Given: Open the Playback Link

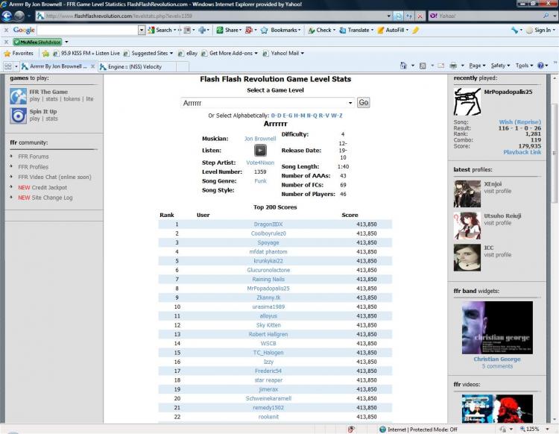Looking at the screenshot, I should (522, 152).
